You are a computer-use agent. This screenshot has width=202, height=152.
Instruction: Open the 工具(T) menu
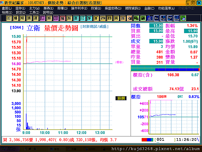[34, 12]
